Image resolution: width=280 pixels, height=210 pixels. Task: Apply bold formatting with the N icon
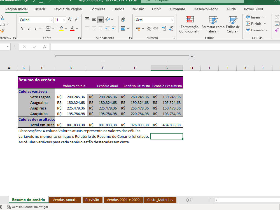click(x=22, y=28)
